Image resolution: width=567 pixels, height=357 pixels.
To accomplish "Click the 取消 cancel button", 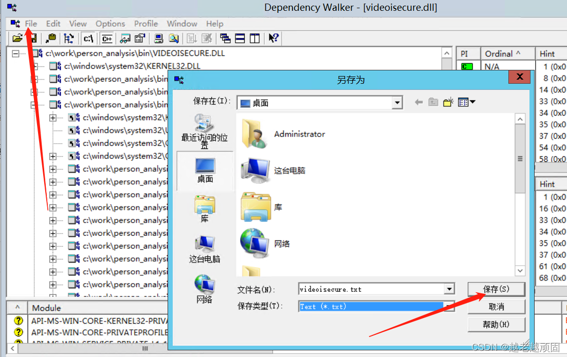I will point(496,307).
